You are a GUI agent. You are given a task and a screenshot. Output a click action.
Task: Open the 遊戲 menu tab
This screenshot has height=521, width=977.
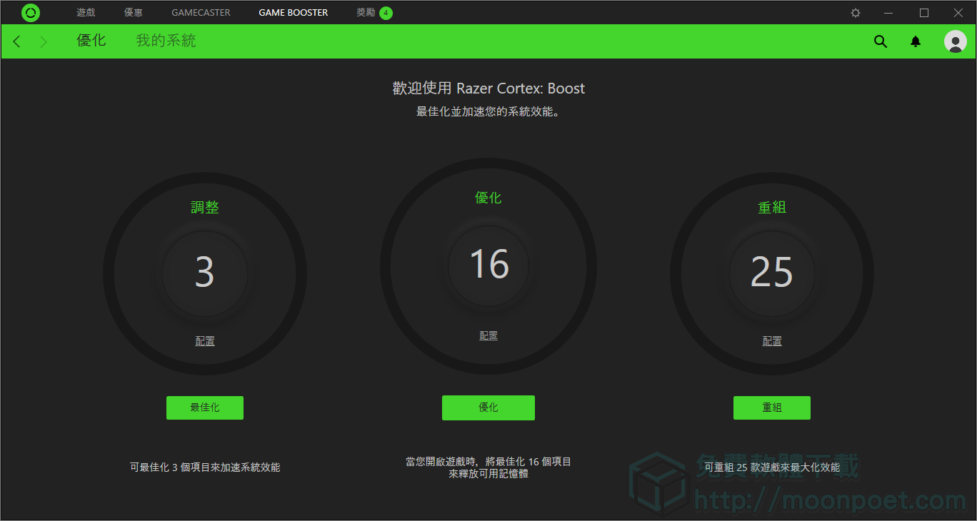click(86, 13)
